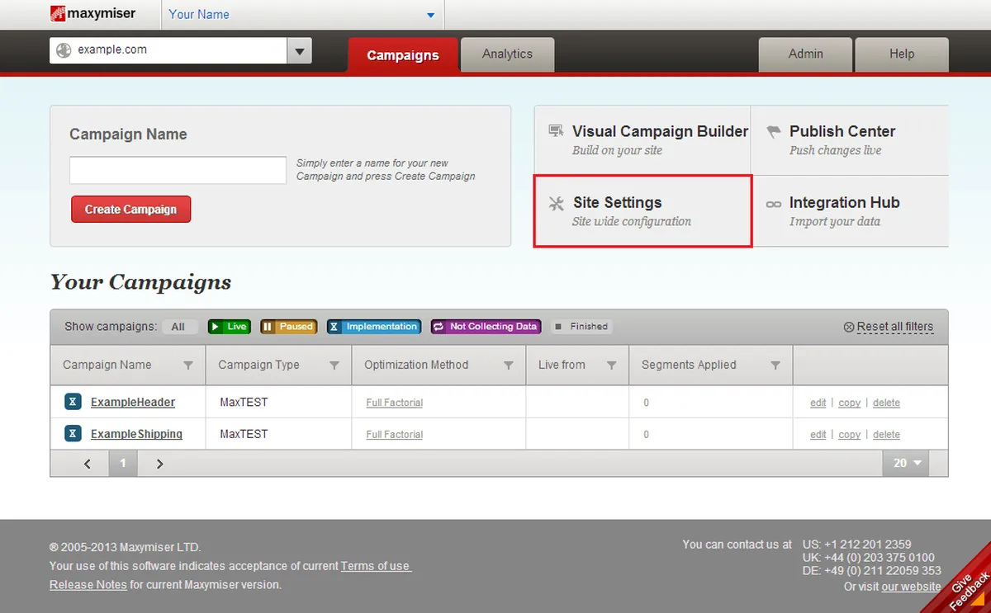The width and height of the screenshot is (991, 613).
Task: Click the Campaign Name column filter icon
Action: click(x=188, y=365)
